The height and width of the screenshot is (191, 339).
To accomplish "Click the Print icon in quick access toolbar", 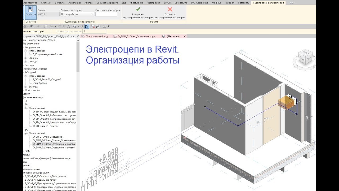I will coord(46,26).
